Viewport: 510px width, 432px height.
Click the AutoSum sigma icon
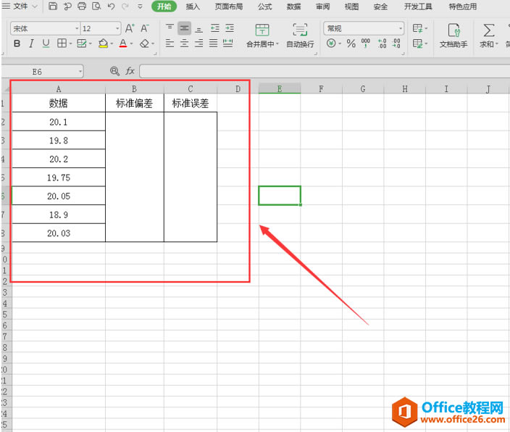[x=488, y=30]
